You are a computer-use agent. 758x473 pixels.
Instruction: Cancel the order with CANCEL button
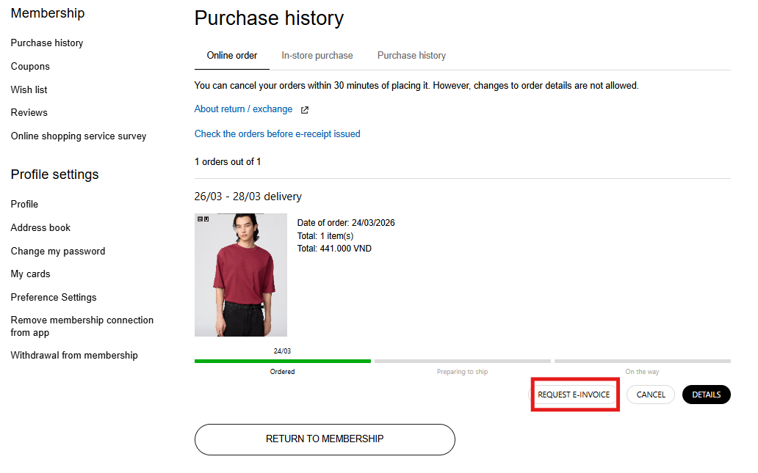click(650, 395)
